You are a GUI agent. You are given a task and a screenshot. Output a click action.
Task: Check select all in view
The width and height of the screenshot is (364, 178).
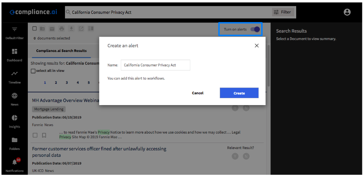click(x=33, y=71)
